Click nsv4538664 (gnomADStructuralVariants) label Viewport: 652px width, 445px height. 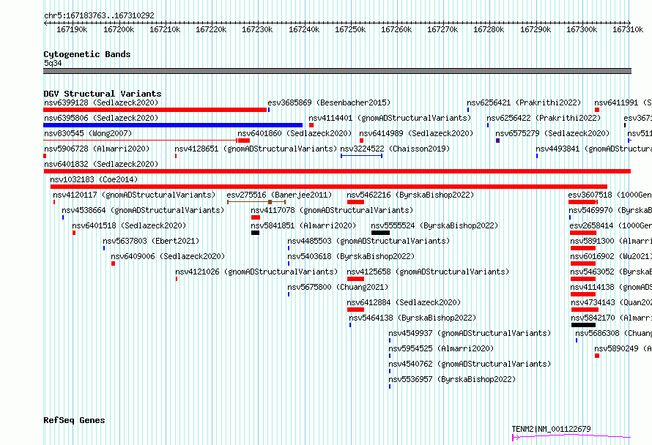[x=143, y=210]
